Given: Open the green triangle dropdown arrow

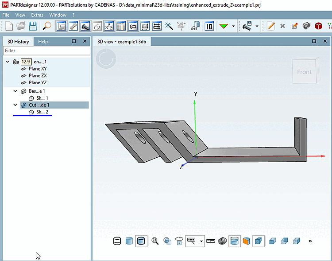Looking at the screenshot, I should click(233, 26).
